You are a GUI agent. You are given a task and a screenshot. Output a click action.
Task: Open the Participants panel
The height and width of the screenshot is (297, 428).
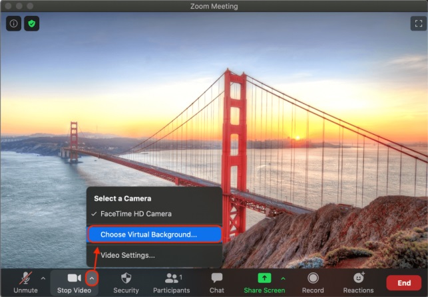point(172,282)
